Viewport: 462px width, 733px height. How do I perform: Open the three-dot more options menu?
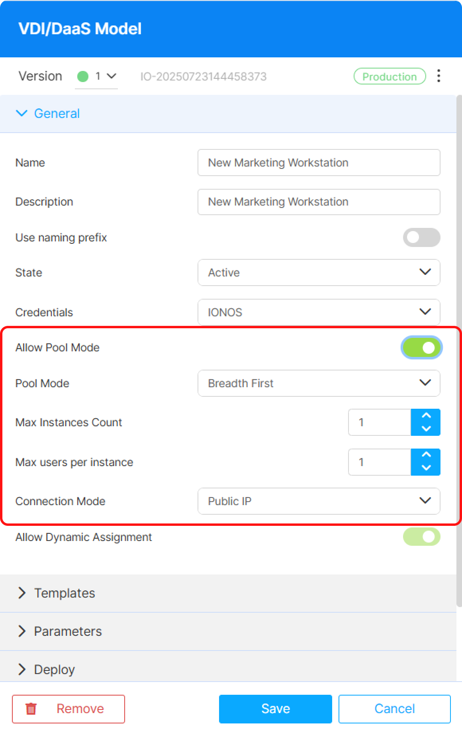click(439, 76)
